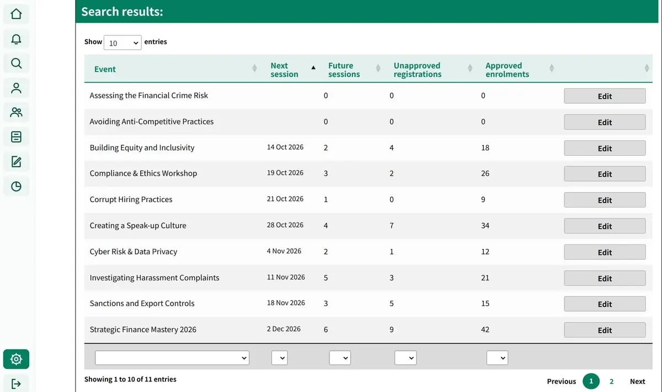Edit Creating a Speak-up Culture event
The image size is (662, 392).
coord(605,226)
